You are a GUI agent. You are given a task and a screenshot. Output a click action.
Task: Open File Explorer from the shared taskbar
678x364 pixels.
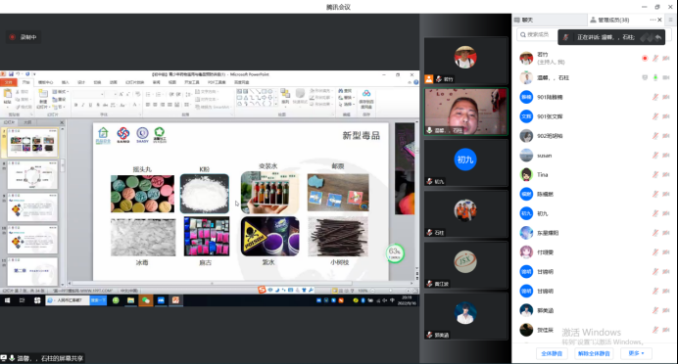[130, 300]
